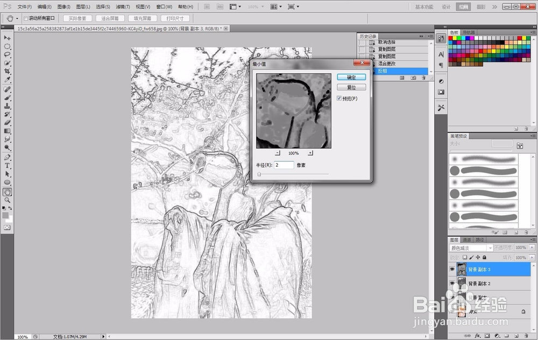
Task: Select the Ellipse shape tool
Action: (7, 182)
